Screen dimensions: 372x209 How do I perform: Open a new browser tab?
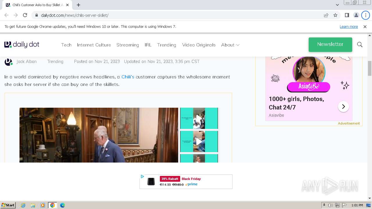point(78,5)
